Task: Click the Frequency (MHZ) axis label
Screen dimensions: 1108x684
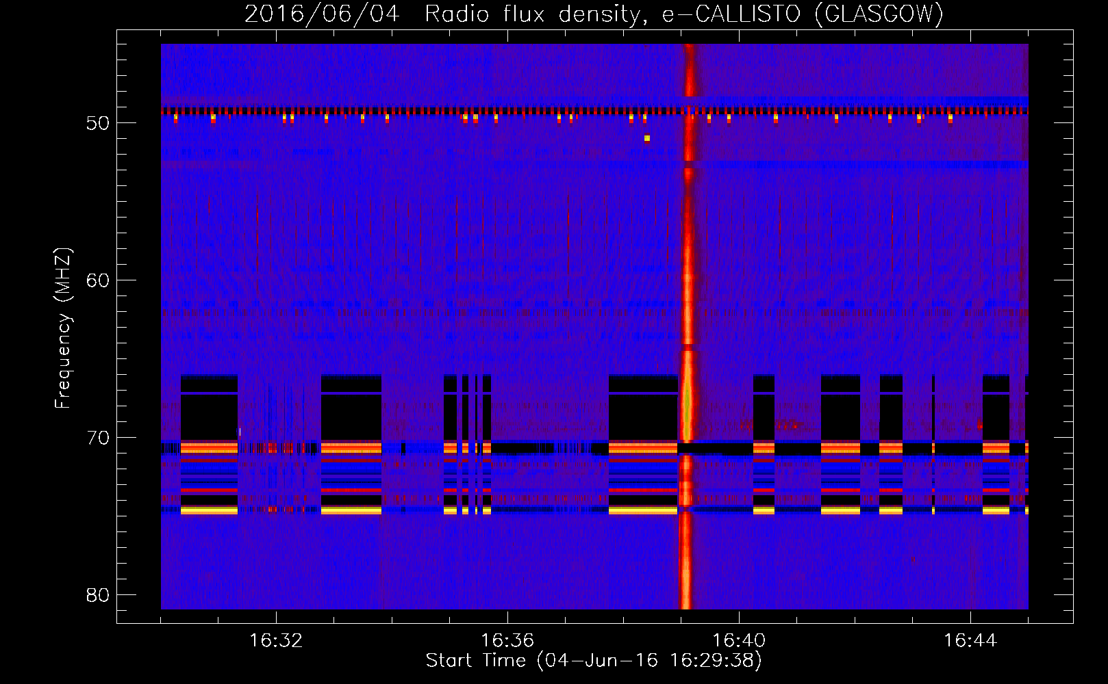Action: (x=62, y=328)
